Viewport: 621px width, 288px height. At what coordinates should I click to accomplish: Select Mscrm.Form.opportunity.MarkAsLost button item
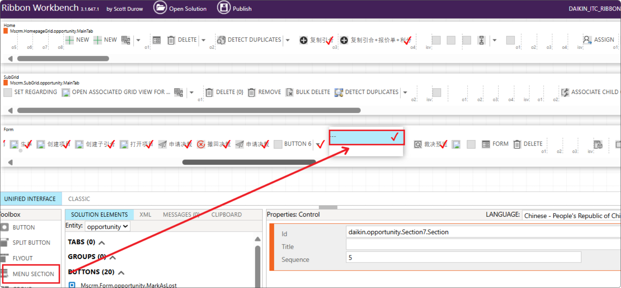coord(128,285)
